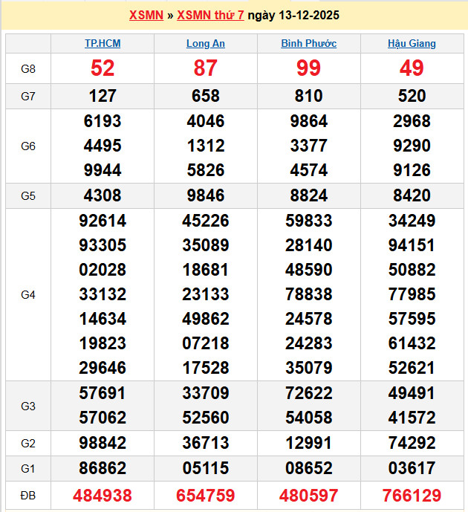Open the XSMN link in the header
Image resolution: width=468 pixels, height=512 pixels.
(x=146, y=15)
